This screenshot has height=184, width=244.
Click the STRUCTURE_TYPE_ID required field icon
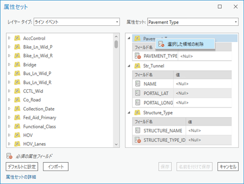tap(138, 140)
